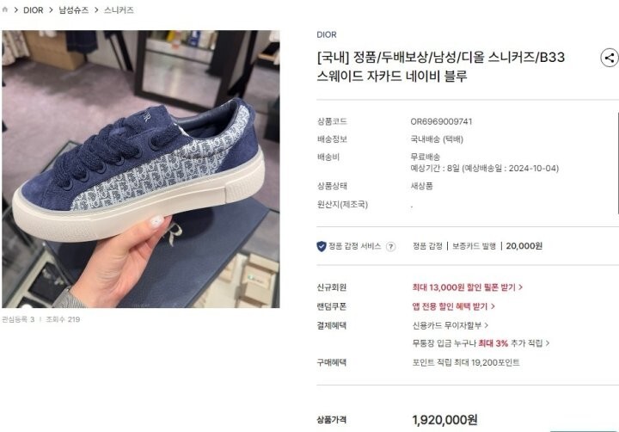Expand 신용카드 무이자할부 details
Image resolution: width=619 pixels, height=432 pixels.
pyautogui.click(x=450, y=325)
